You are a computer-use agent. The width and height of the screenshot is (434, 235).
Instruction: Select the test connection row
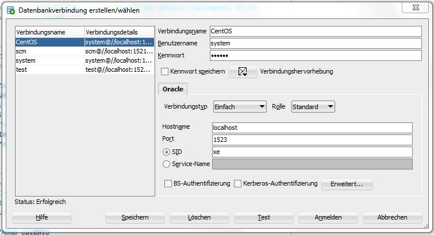click(x=85, y=70)
